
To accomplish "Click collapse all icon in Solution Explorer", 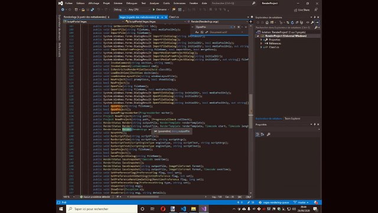I will [297, 22].
